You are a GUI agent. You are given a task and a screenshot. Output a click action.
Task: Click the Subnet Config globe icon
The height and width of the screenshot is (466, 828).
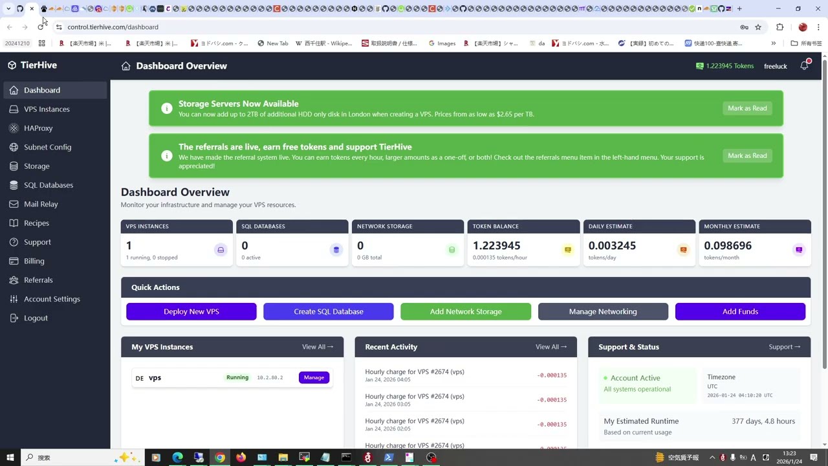pyautogui.click(x=14, y=147)
